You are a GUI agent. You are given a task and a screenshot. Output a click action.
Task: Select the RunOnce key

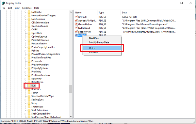point(36,89)
